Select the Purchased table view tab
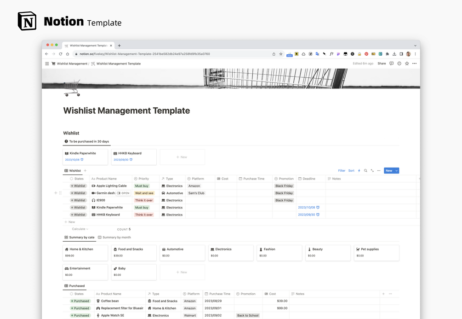The height and width of the screenshot is (319, 462). [74, 286]
